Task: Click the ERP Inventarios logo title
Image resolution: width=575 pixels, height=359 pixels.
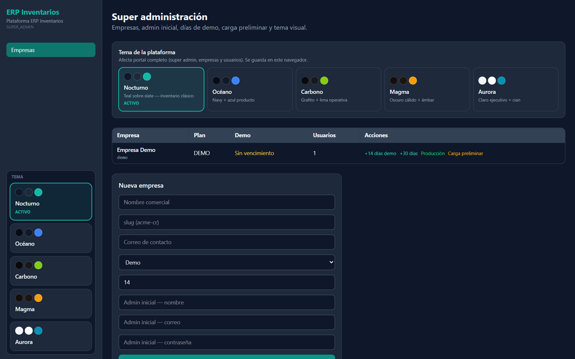Action: pos(33,12)
